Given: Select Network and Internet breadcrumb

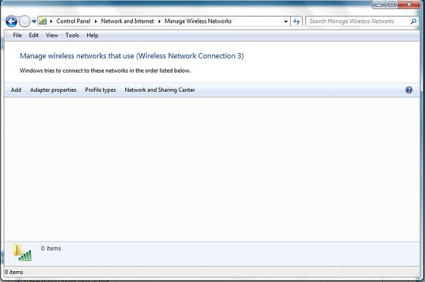Looking at the screenshot, I should click(x=127, y=21).
